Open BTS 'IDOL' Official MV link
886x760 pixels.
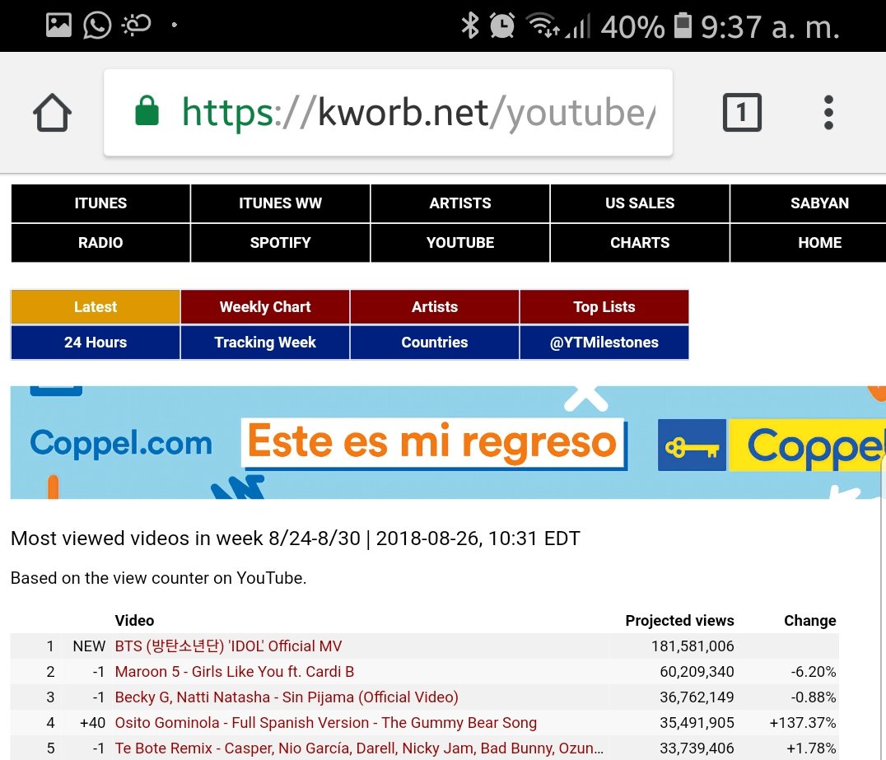pos(228,646)
